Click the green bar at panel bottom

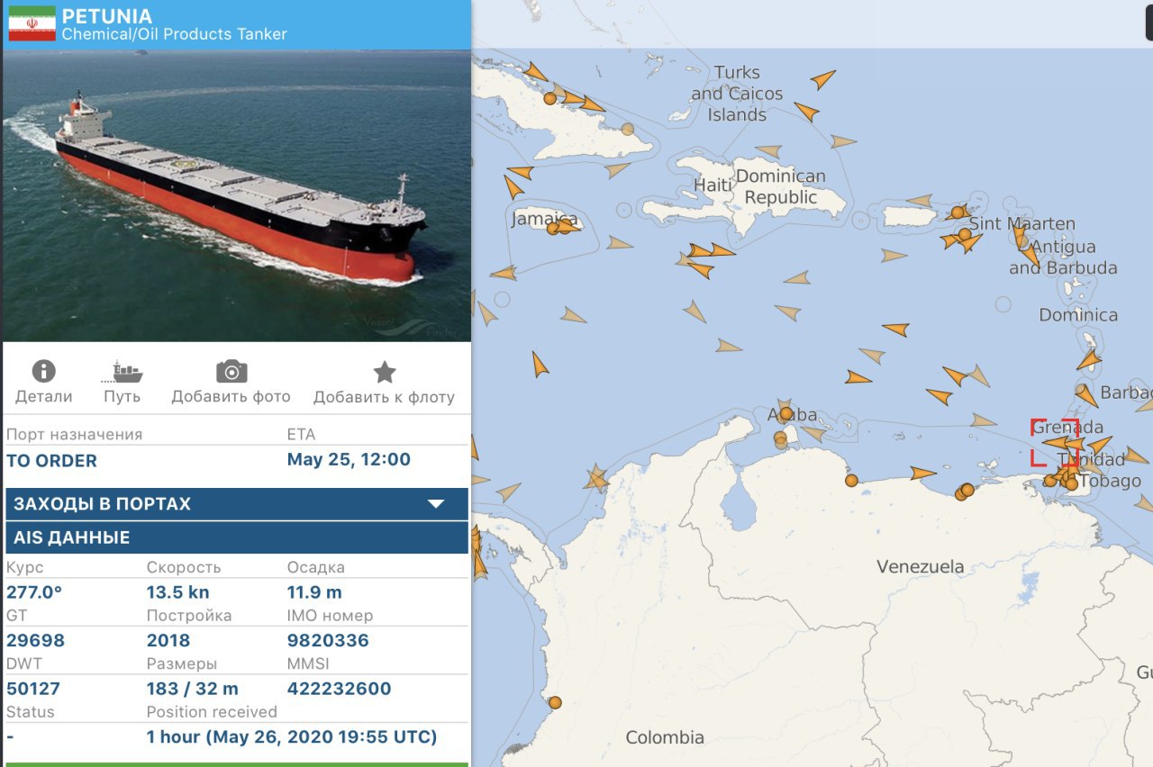click(x=237, y=764)
